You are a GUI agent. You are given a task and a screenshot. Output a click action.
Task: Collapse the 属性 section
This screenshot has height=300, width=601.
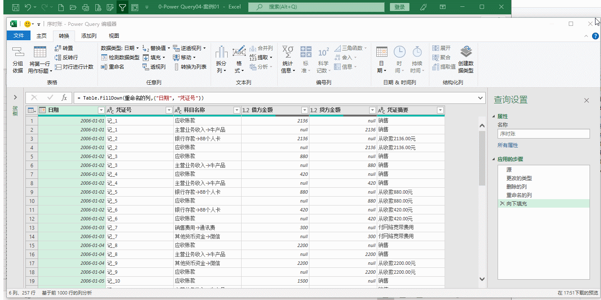493,117
